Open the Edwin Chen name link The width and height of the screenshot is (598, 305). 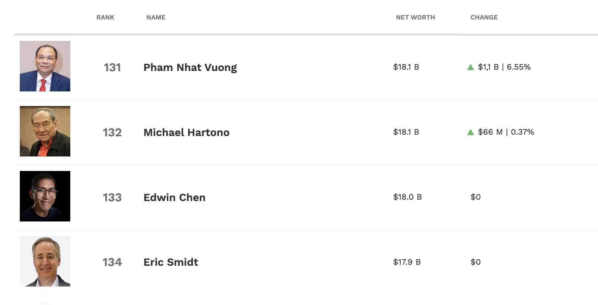tap(174, 197)
